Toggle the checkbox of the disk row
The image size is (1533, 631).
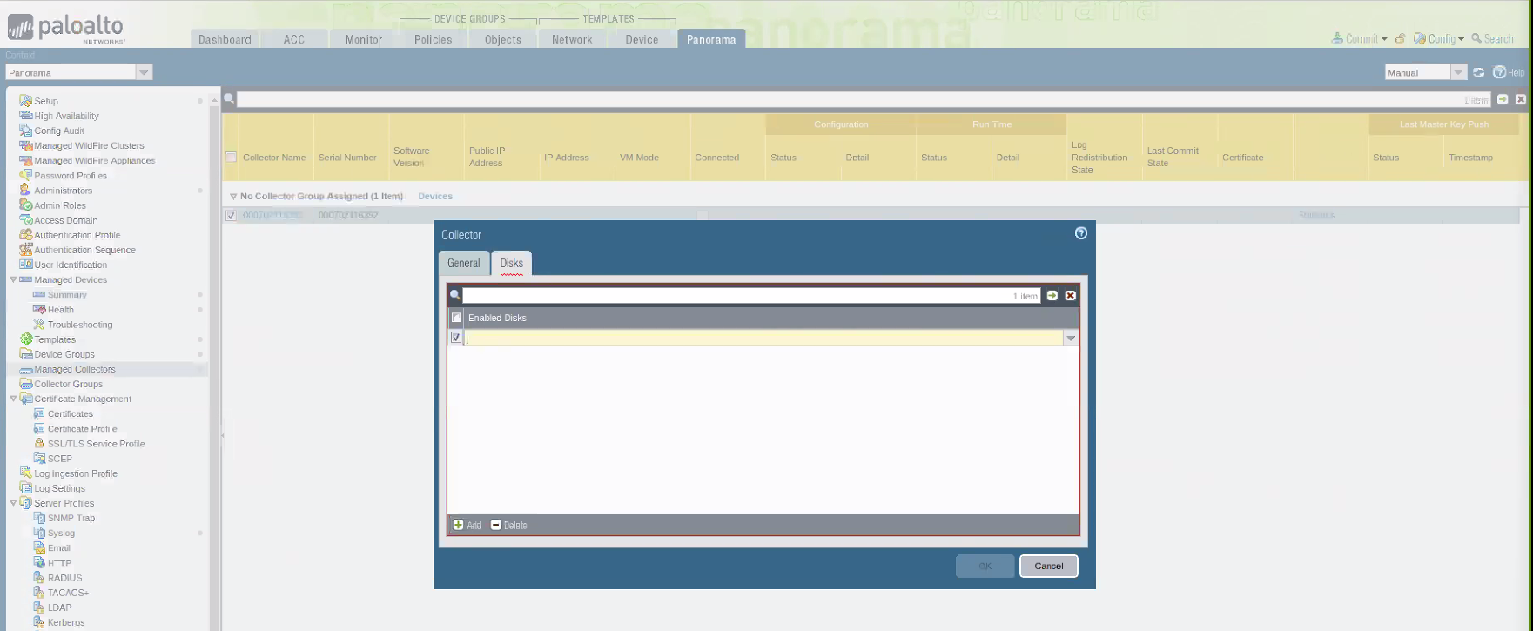[x=456, y=338]
